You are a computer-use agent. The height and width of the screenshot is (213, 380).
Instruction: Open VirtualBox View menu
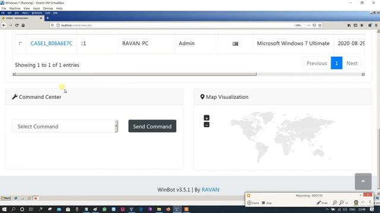[x=27, y=8]
